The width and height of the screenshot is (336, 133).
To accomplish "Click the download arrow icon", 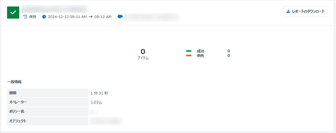I will tap(289, 11).
